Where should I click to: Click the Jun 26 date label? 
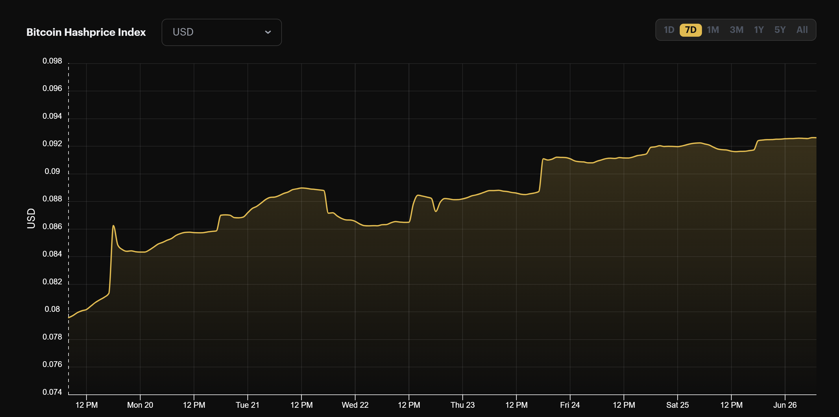click(785, 405)
